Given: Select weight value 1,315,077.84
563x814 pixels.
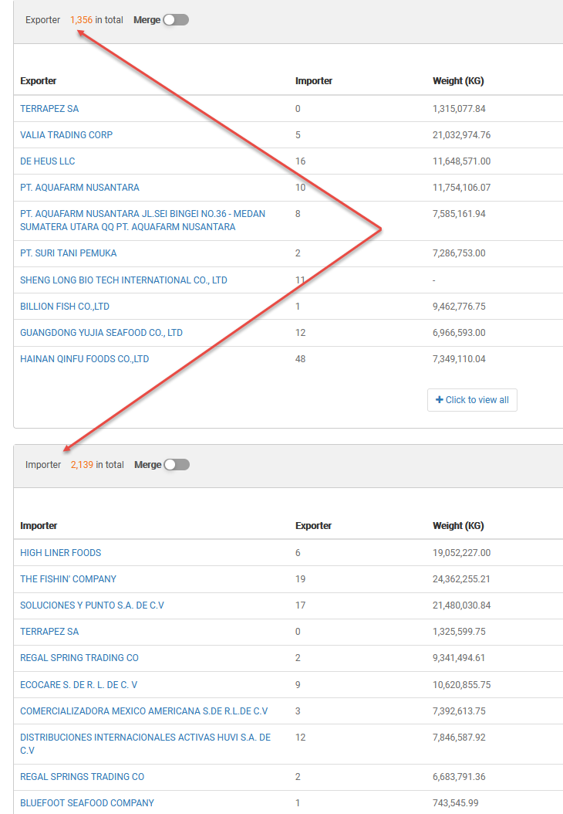Looking at the screenshot, I should tap(460, 108).
